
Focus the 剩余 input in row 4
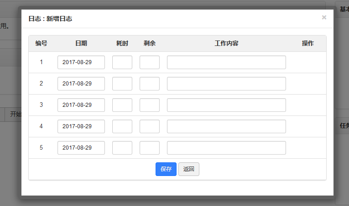[x=150, y=126]
